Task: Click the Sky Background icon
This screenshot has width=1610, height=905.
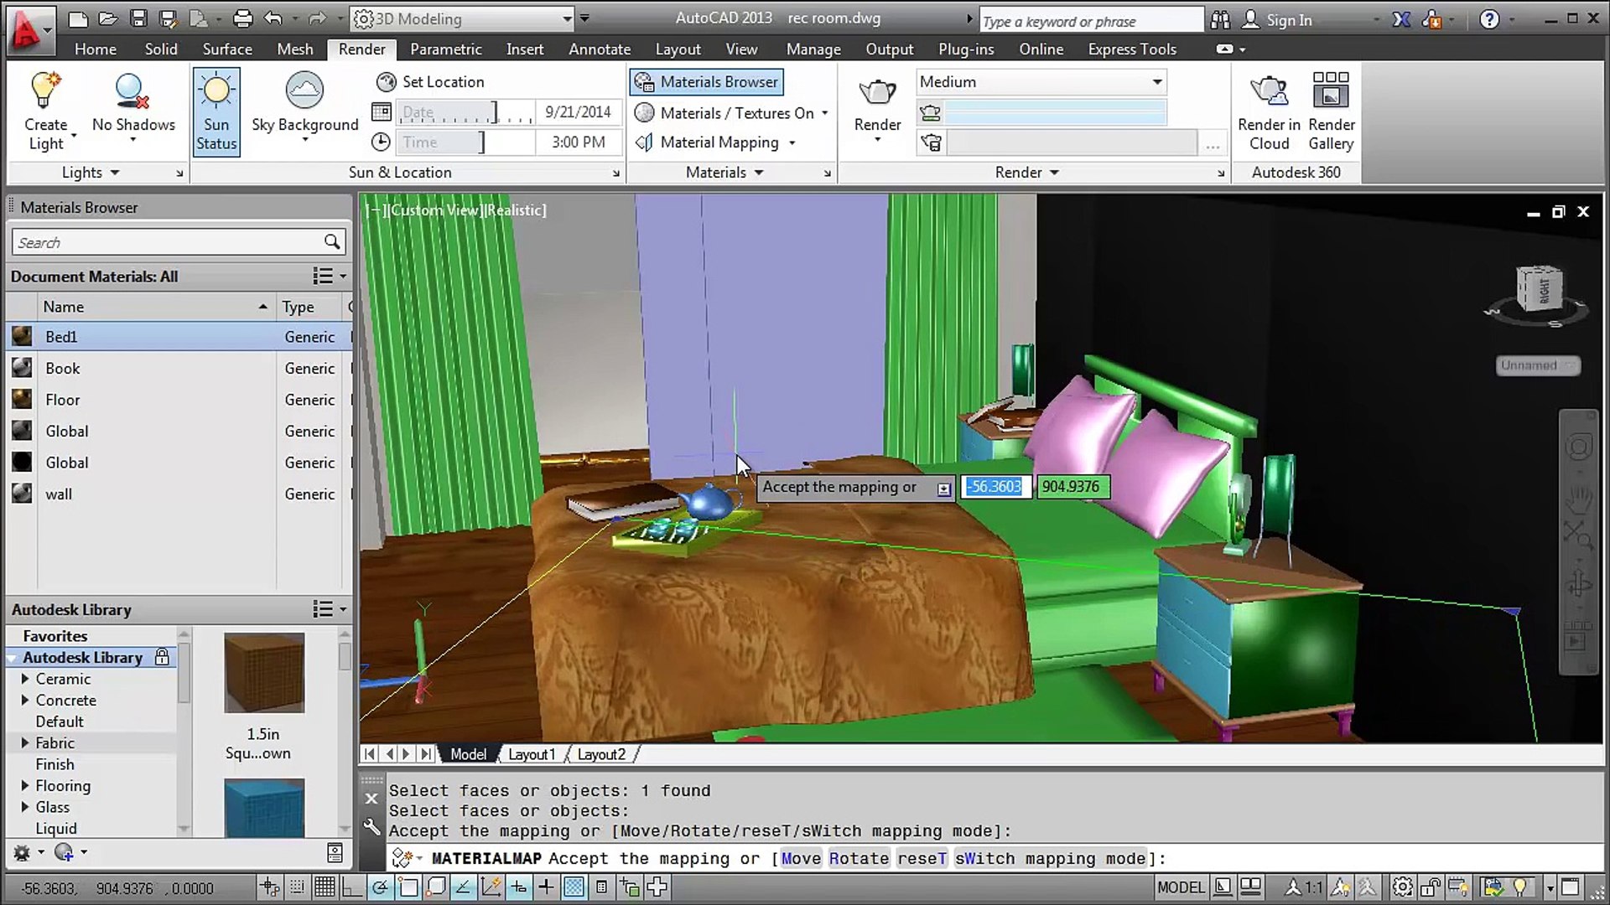Action: coord(304,91)
